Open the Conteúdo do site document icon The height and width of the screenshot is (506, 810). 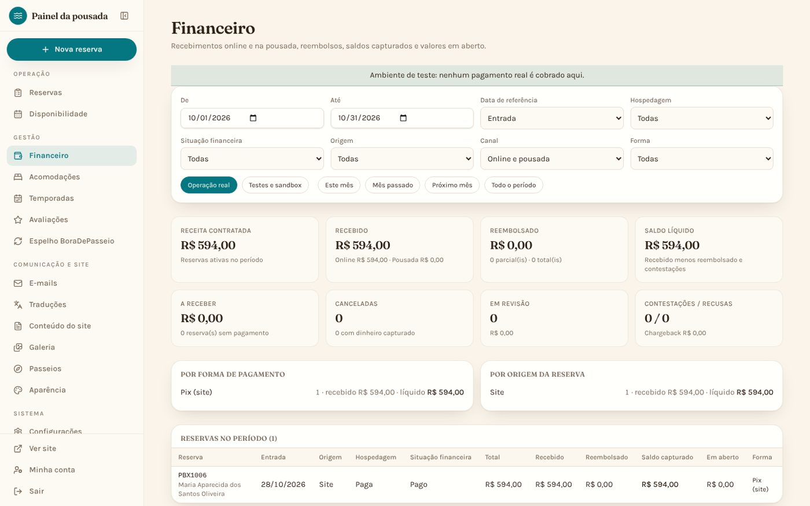click(x=18, y=326)
